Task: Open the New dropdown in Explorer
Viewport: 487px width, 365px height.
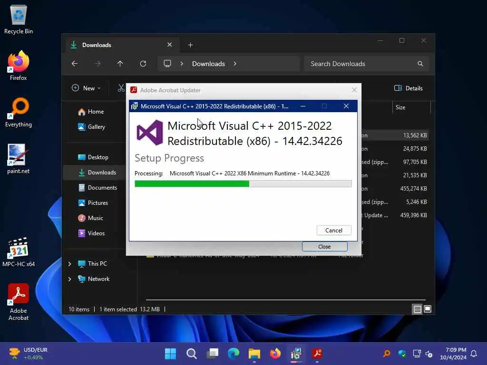Action: click(86, 88)
